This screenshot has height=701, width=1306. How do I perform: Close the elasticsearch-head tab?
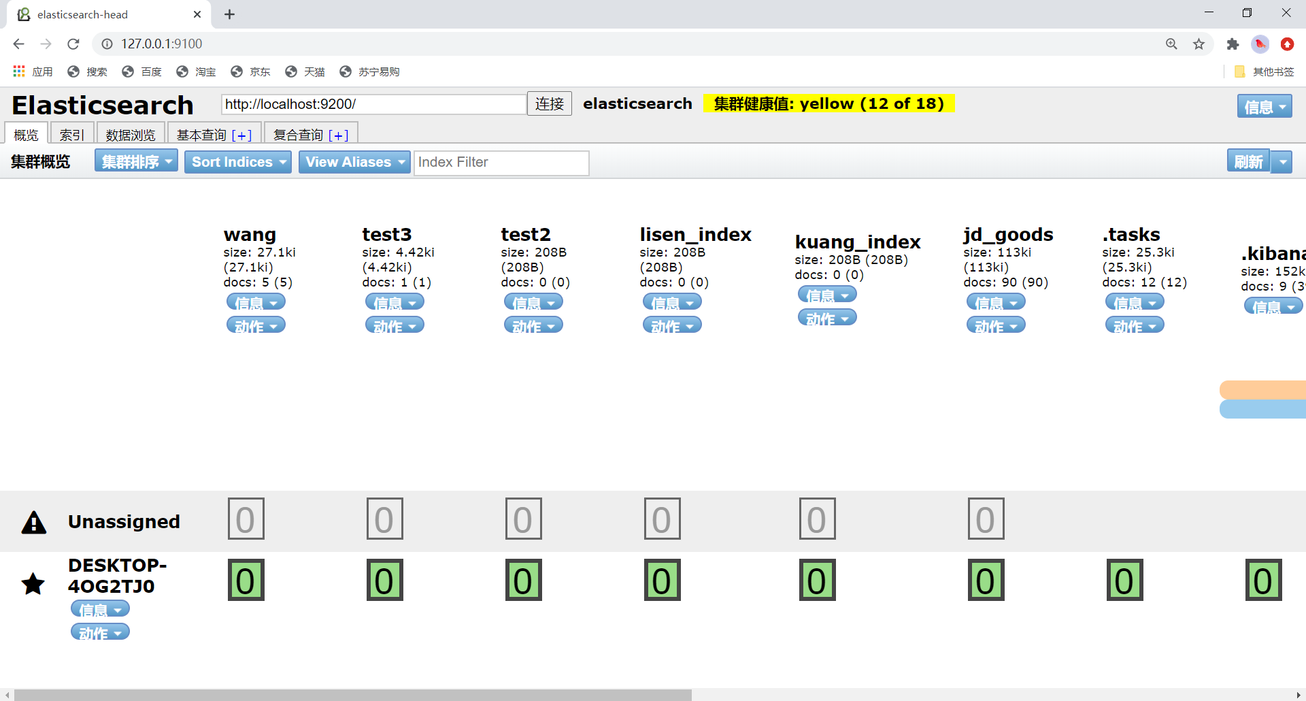click(197, 14)
